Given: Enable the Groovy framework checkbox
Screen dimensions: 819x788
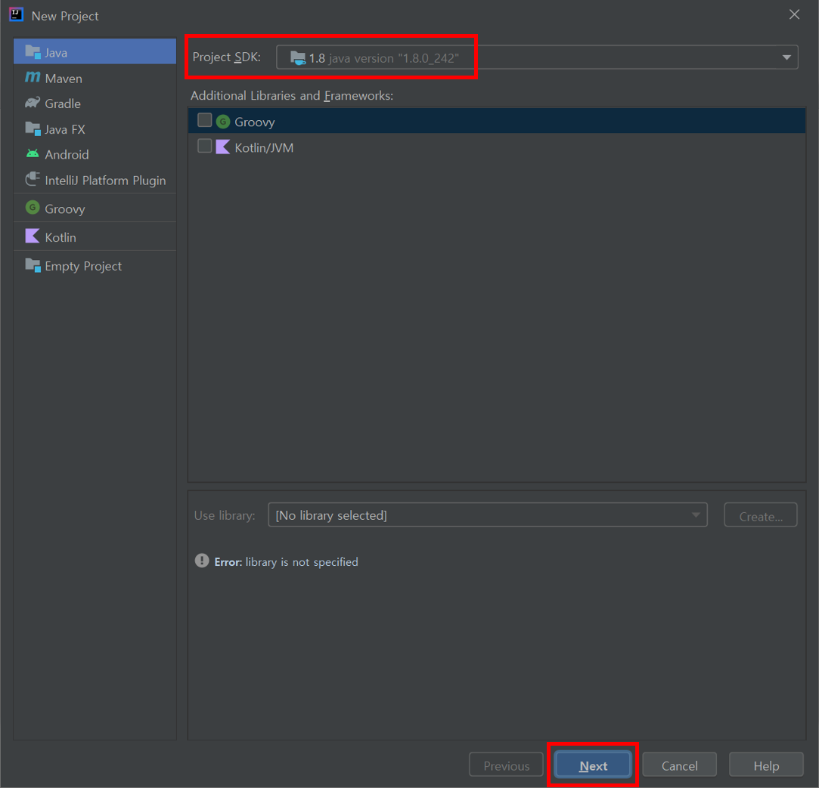Looking at the screenshot, I should click(205, 121).
